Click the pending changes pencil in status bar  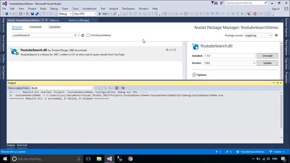229,152
